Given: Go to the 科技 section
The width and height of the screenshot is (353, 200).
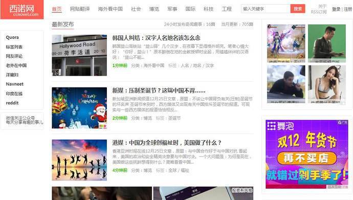Looking at the screenshot, I should (x=208, y=9).
